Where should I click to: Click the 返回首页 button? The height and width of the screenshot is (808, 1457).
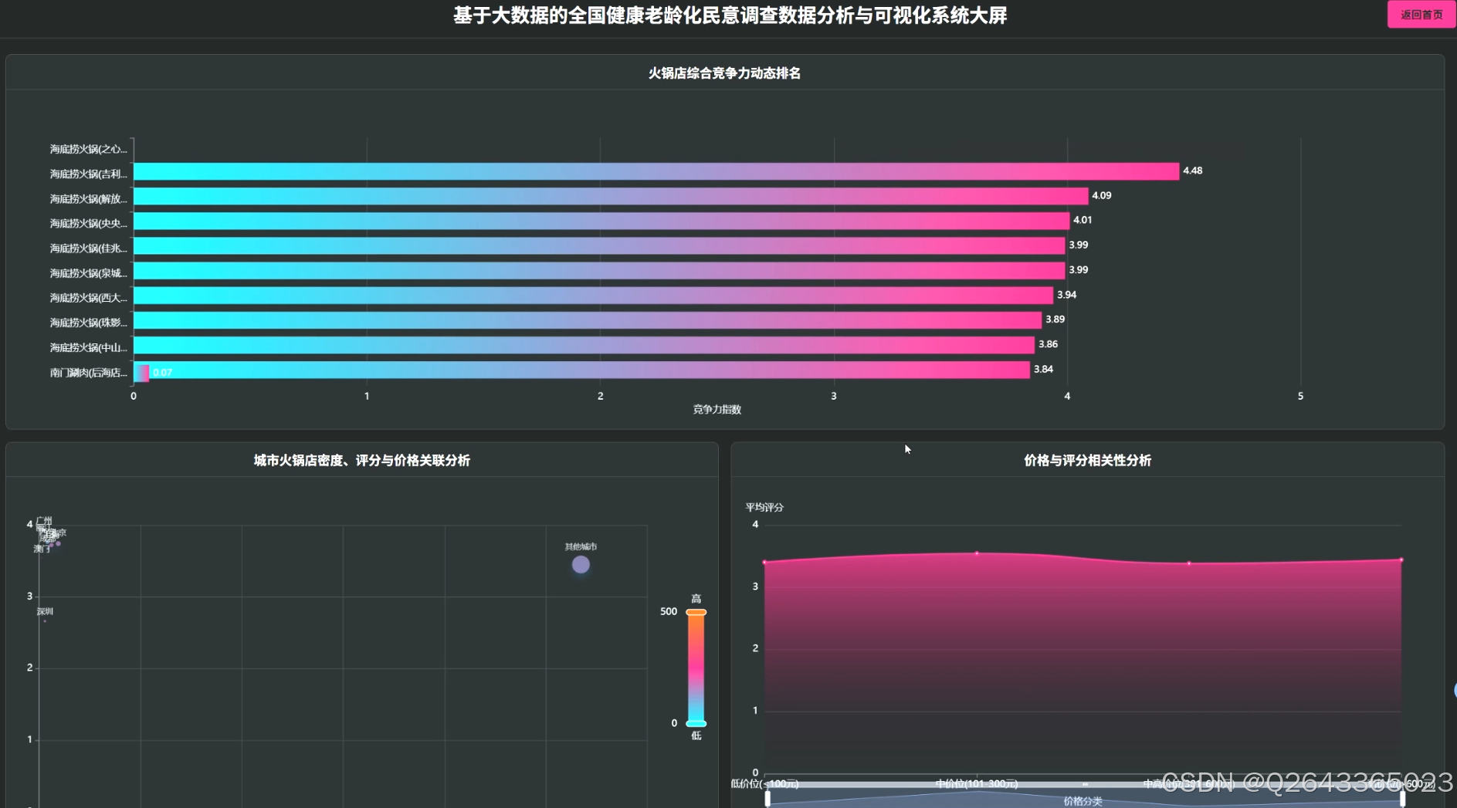tap(1421, 15)
